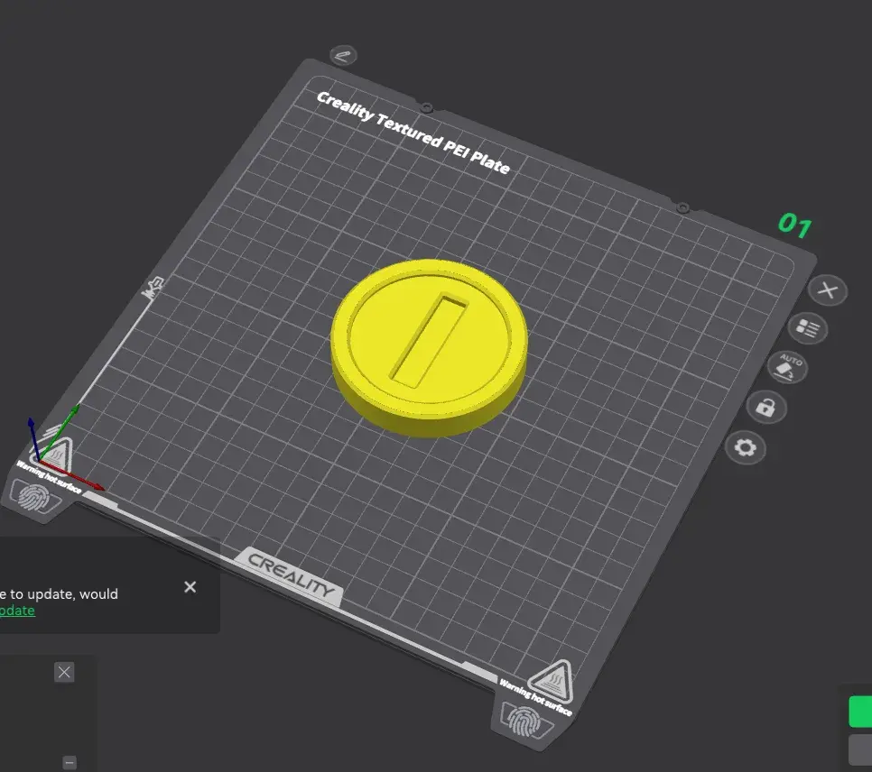Toggle the plate lock icon
The image size is (872, 772).
[765, 408]
